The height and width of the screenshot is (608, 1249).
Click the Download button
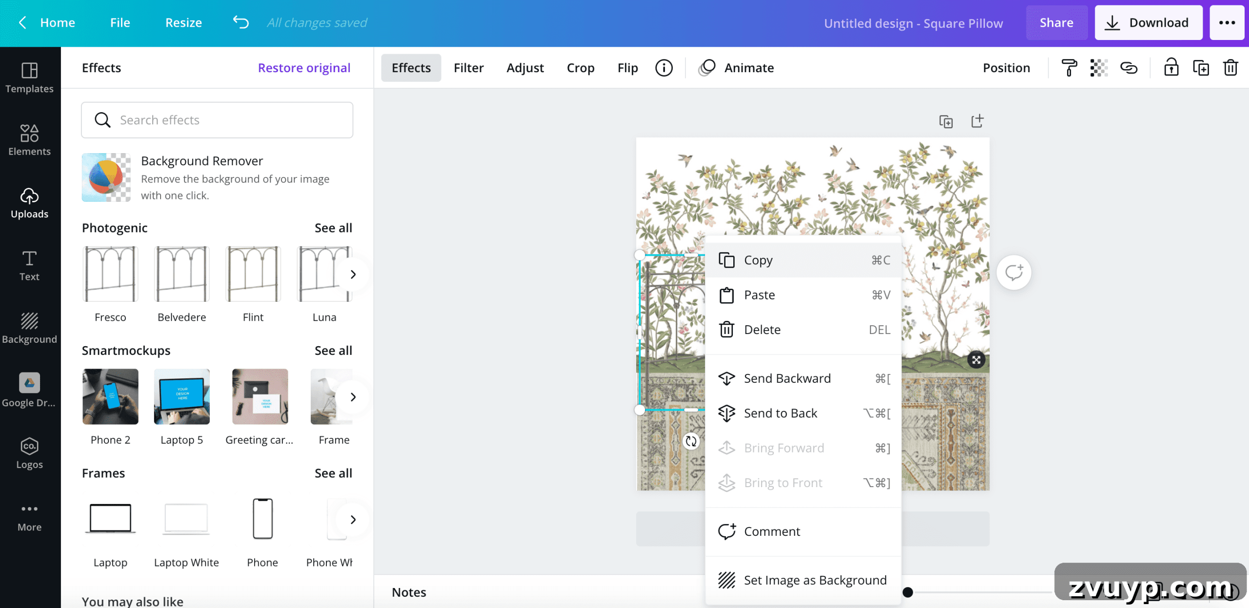pos(1148,22)
